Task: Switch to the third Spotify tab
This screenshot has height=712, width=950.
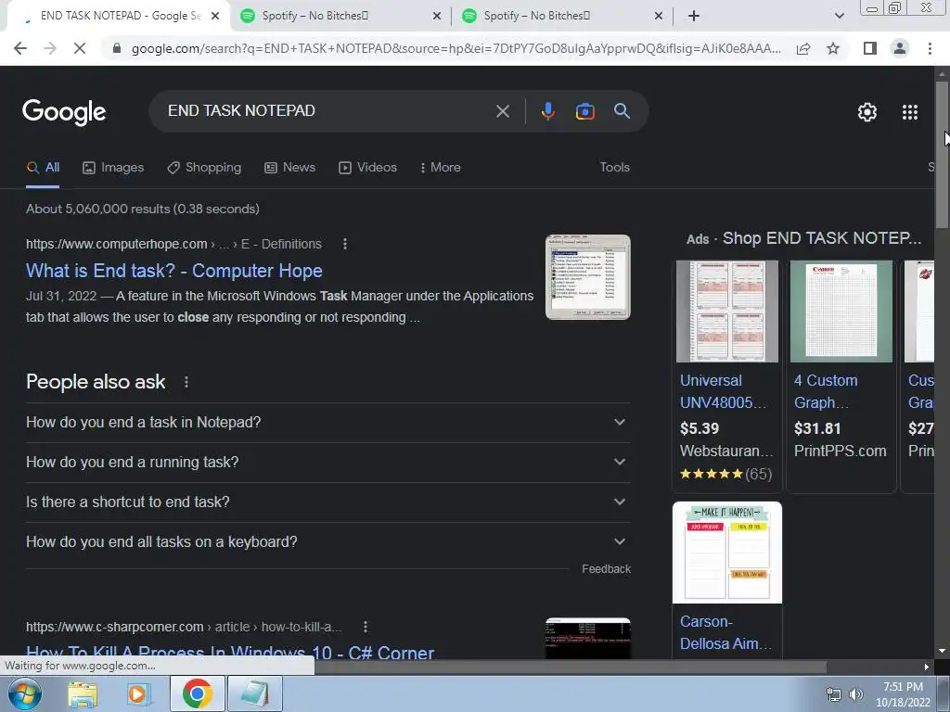Action: (562, 16)
